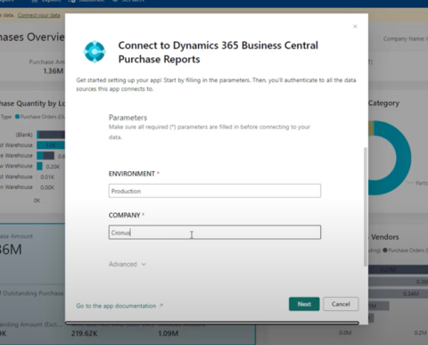The image size is (428, 345).
Task: Click the dialog title text
Action: click(x=218, y=52)
